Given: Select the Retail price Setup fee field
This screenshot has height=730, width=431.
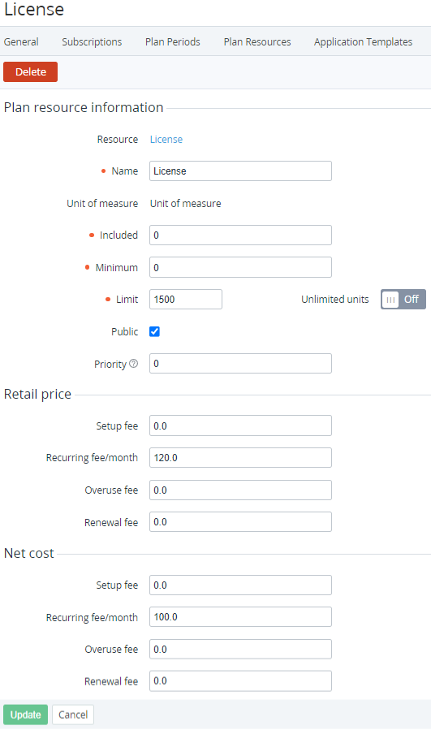Looking at the screenshot, I should click(240, 425).
